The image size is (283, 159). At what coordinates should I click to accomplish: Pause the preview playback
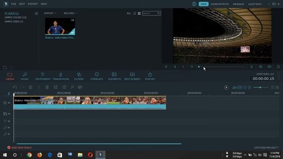click(x=183, y=67)
